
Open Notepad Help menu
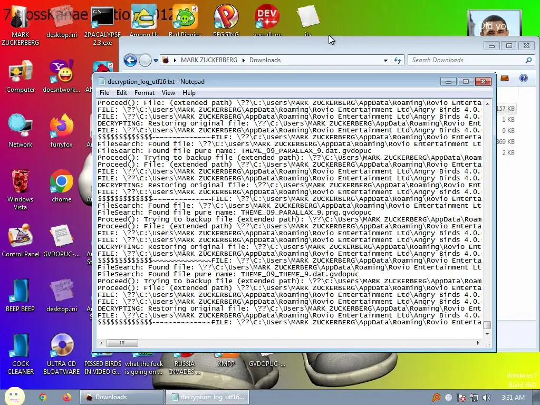tap(189, 93)
